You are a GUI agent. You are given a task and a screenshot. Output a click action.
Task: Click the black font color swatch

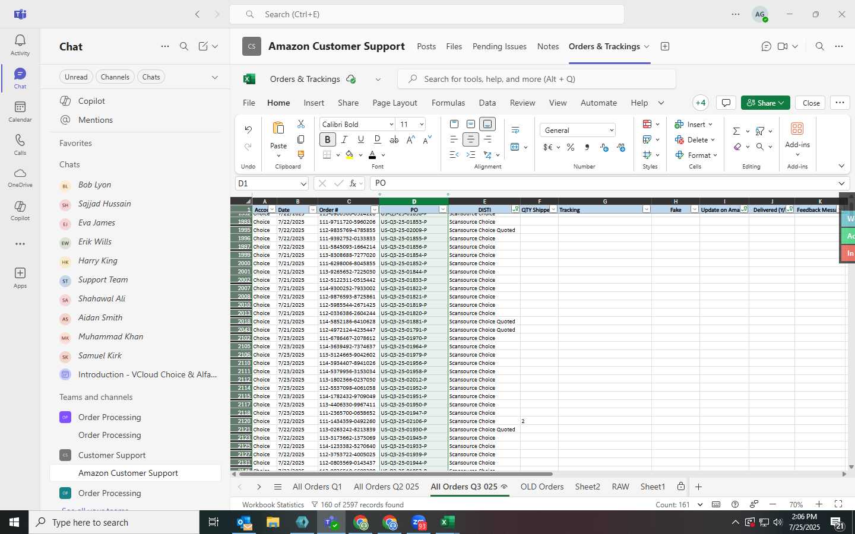[372, 155]
